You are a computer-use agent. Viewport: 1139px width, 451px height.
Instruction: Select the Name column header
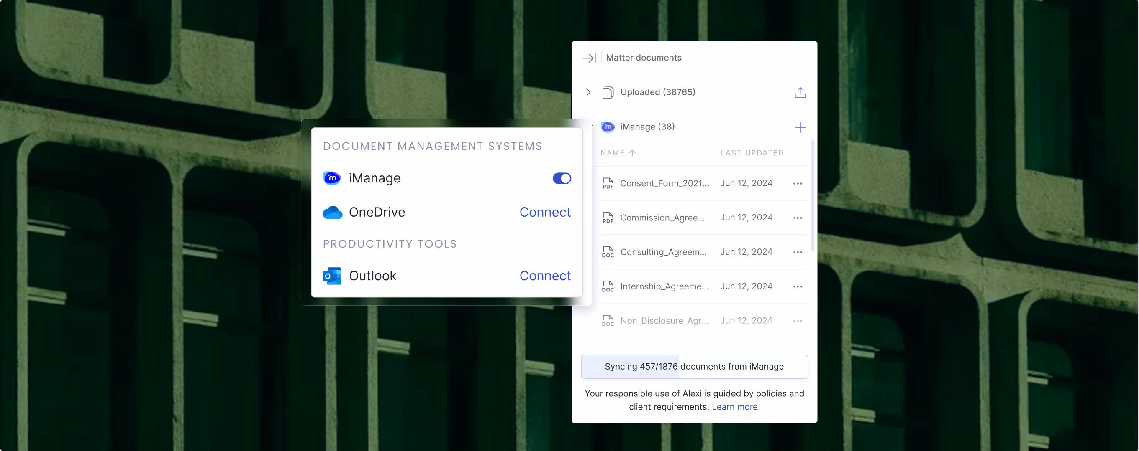point(613,153)
